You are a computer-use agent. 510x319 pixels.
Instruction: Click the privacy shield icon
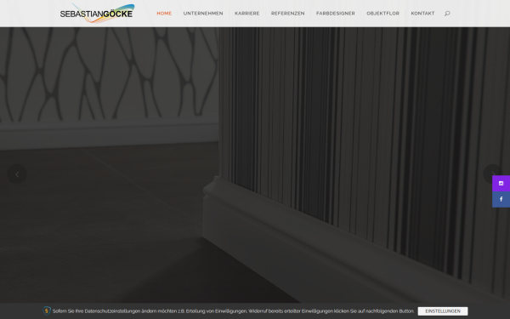[47, 310]
